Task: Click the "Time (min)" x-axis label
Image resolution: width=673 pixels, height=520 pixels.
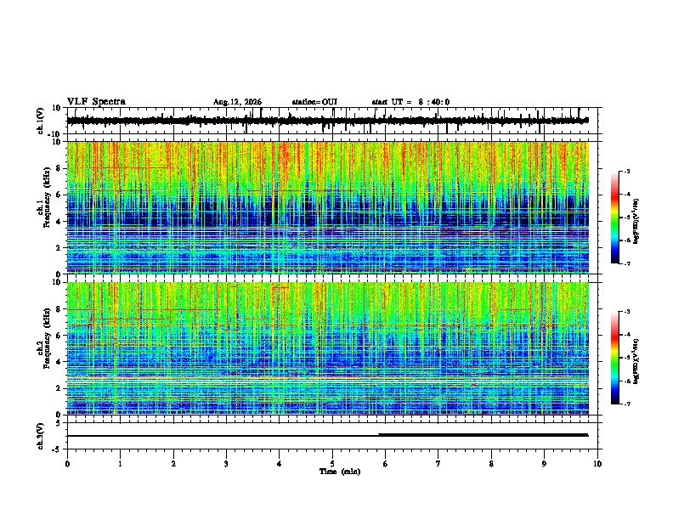Action: (340, 472)
